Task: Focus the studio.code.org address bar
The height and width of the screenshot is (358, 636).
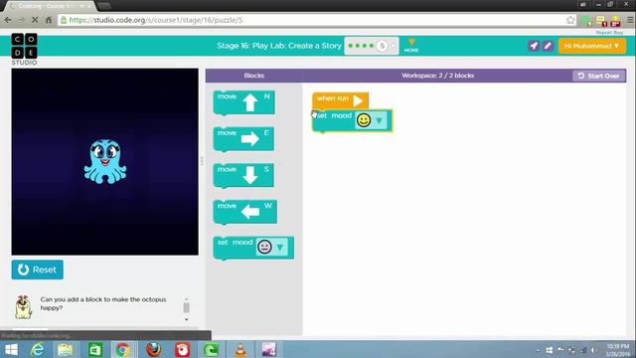Action: (x=312, y=20)
